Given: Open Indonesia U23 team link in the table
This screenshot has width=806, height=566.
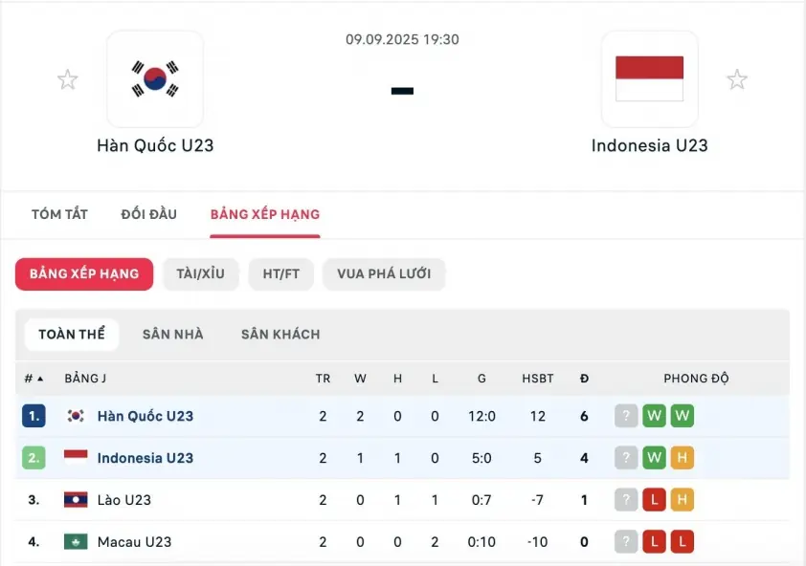Looking at the screenshot, I should [x=146, y=458].
